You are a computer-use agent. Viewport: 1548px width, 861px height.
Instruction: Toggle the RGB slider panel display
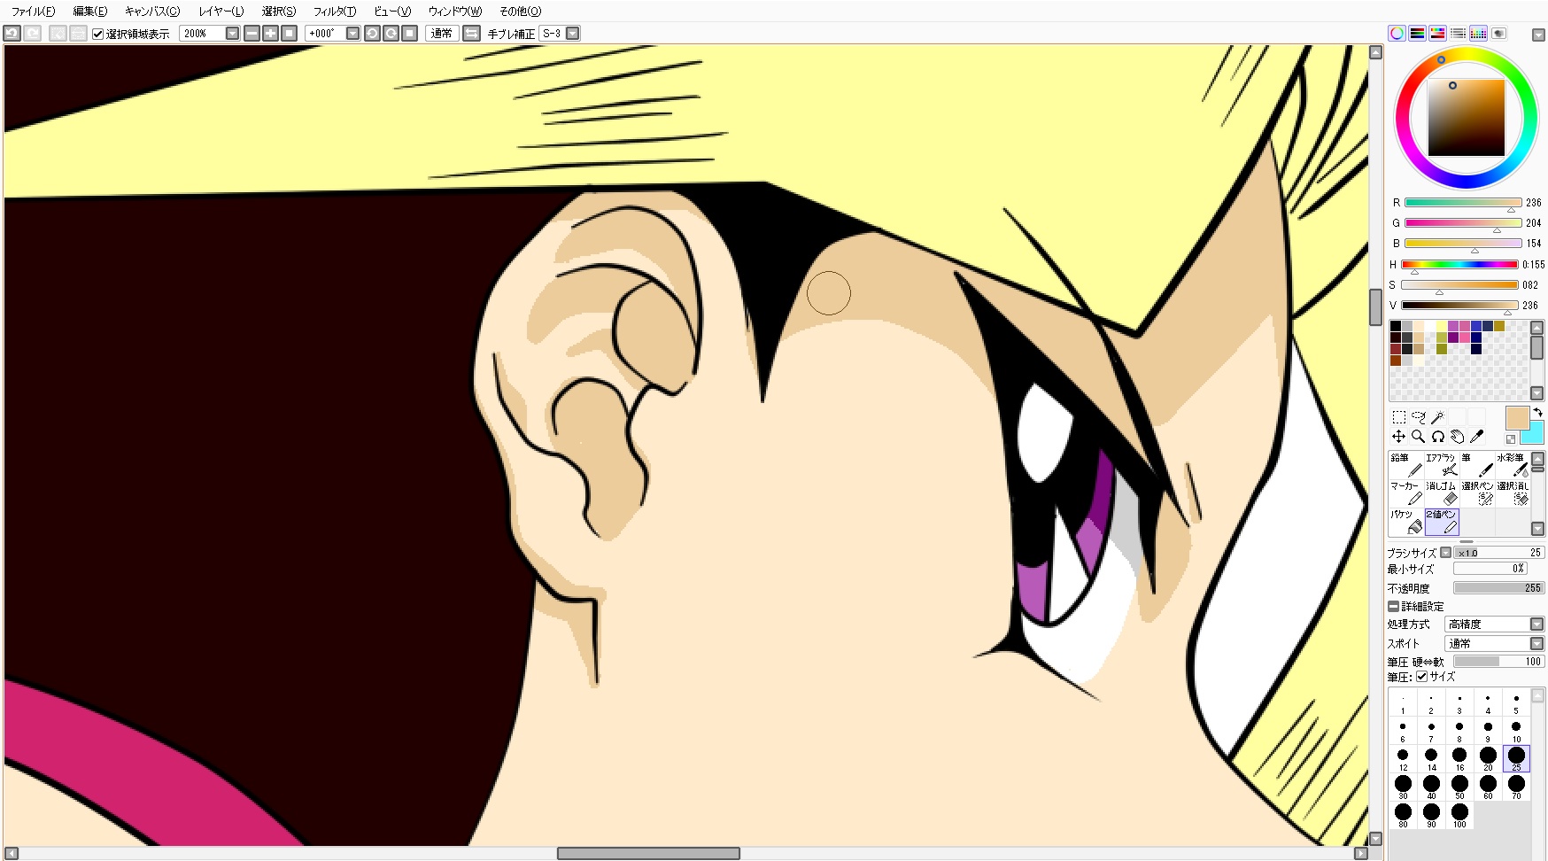(1417, 34)
